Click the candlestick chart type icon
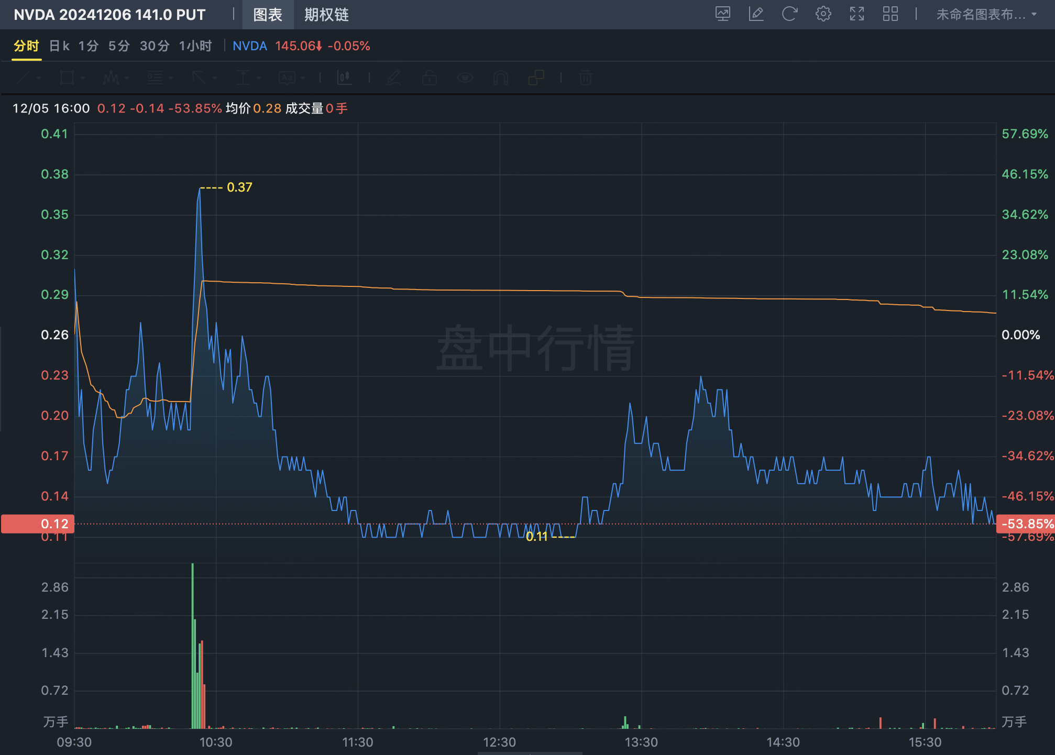The image size is (1055, 755). click(x=344, y=78)
